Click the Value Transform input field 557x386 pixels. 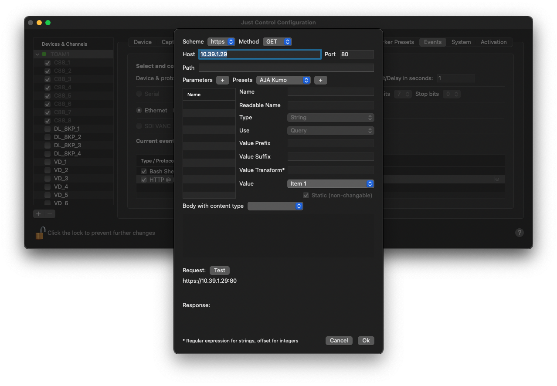point(331,170)
